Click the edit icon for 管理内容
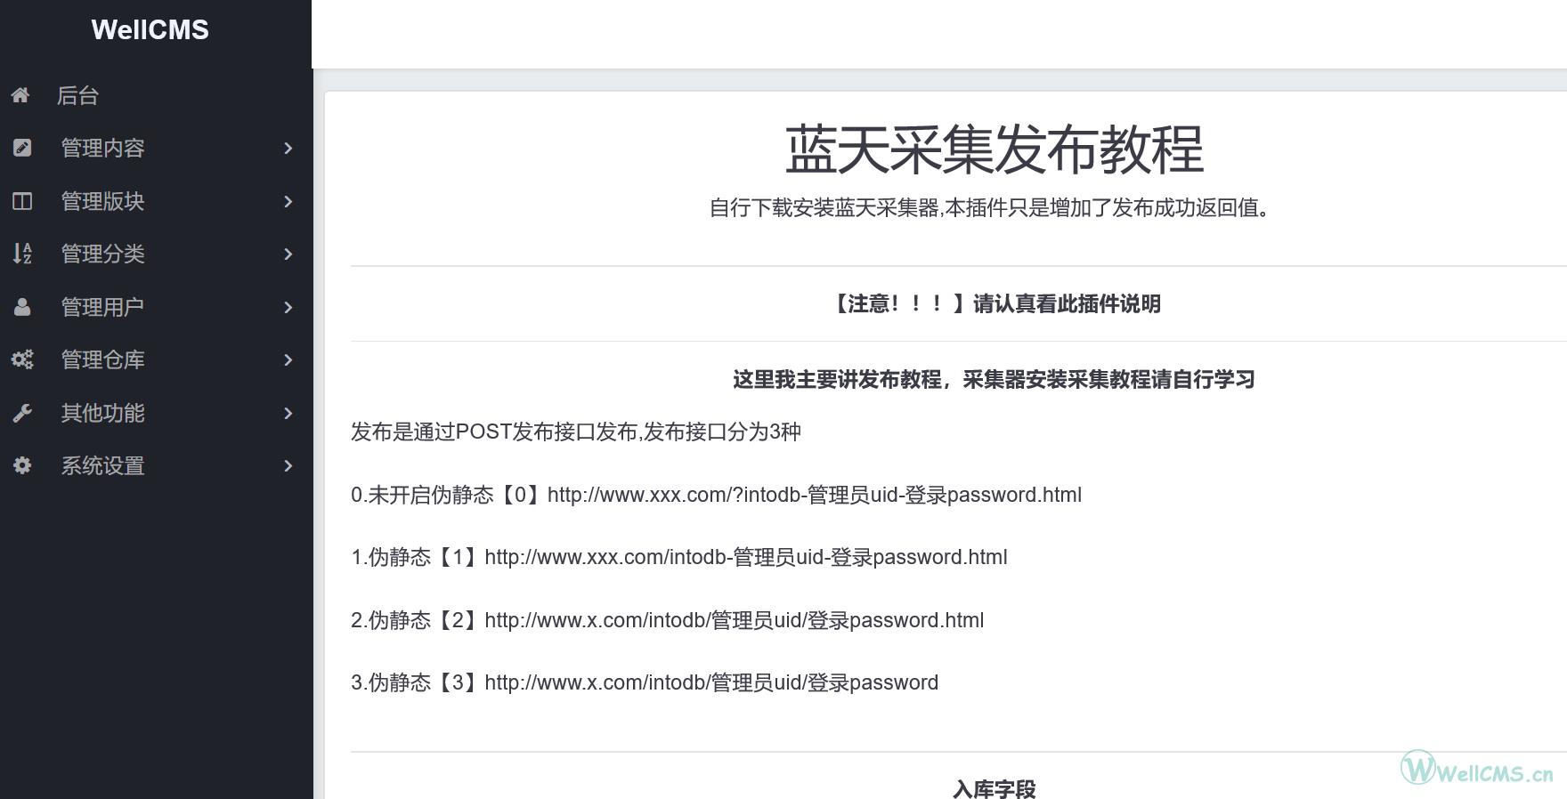This screenshot has width=1567, height=799. (x=22, y=148)
